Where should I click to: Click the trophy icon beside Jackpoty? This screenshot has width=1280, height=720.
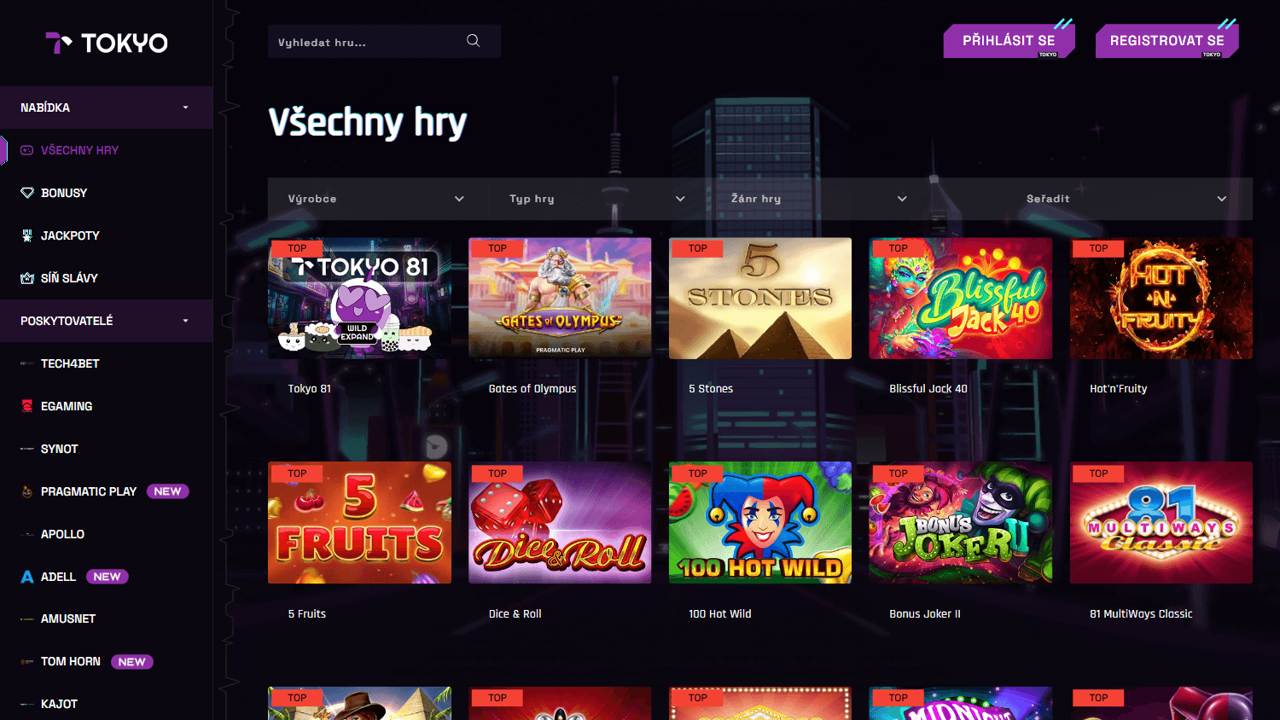click(27, 235)
